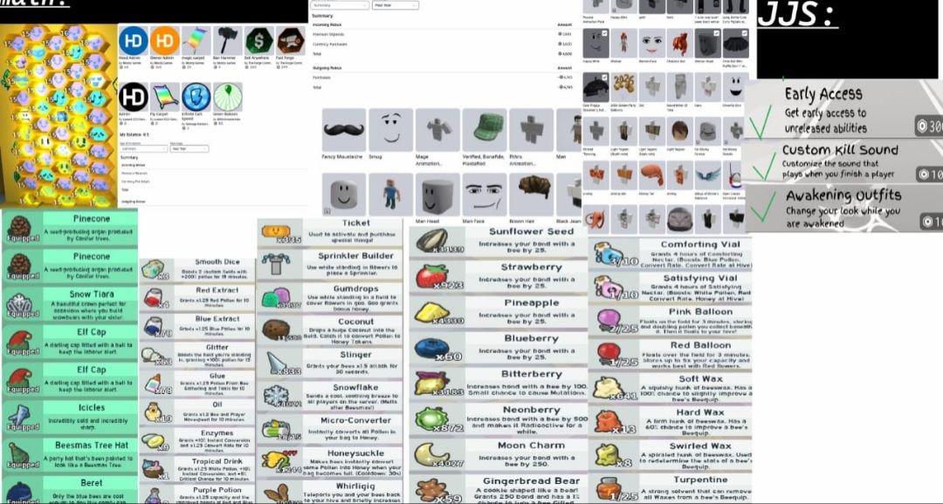The image size is (943, 504).
Task: Open the Ban Hammer game pass
Action: [x=227, y=41]
